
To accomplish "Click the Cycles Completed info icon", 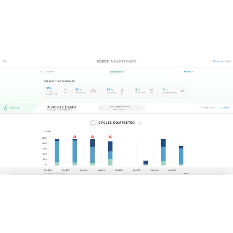I will point(140,123).
